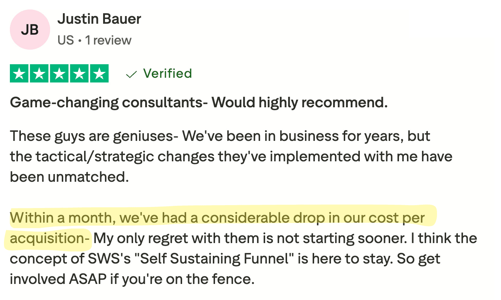Viewport: 501px width, 300px height.
Task: Click the "been unmatched." text line
Action: pos(69,177)
